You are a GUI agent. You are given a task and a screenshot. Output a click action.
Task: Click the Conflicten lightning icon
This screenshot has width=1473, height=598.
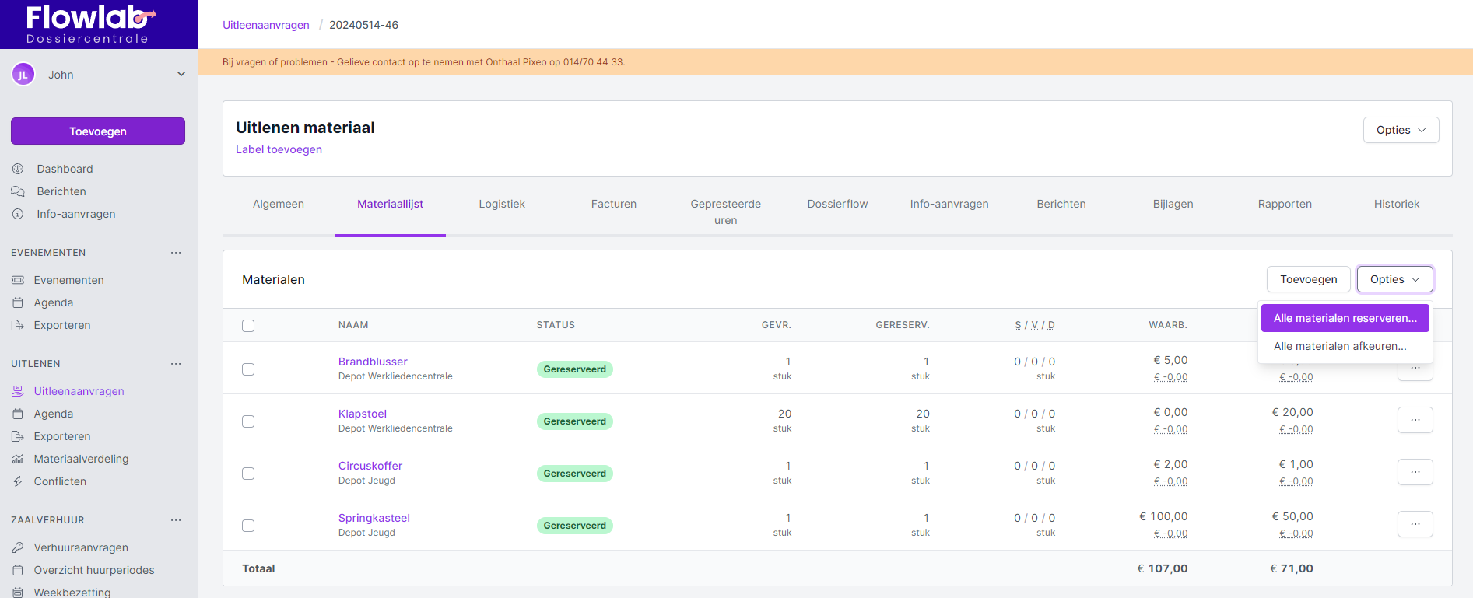tap(18, 481)
